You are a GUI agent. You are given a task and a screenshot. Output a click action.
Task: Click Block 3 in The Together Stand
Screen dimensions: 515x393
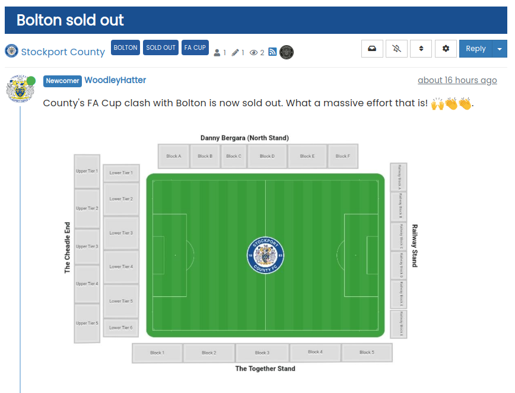point(262,353)
